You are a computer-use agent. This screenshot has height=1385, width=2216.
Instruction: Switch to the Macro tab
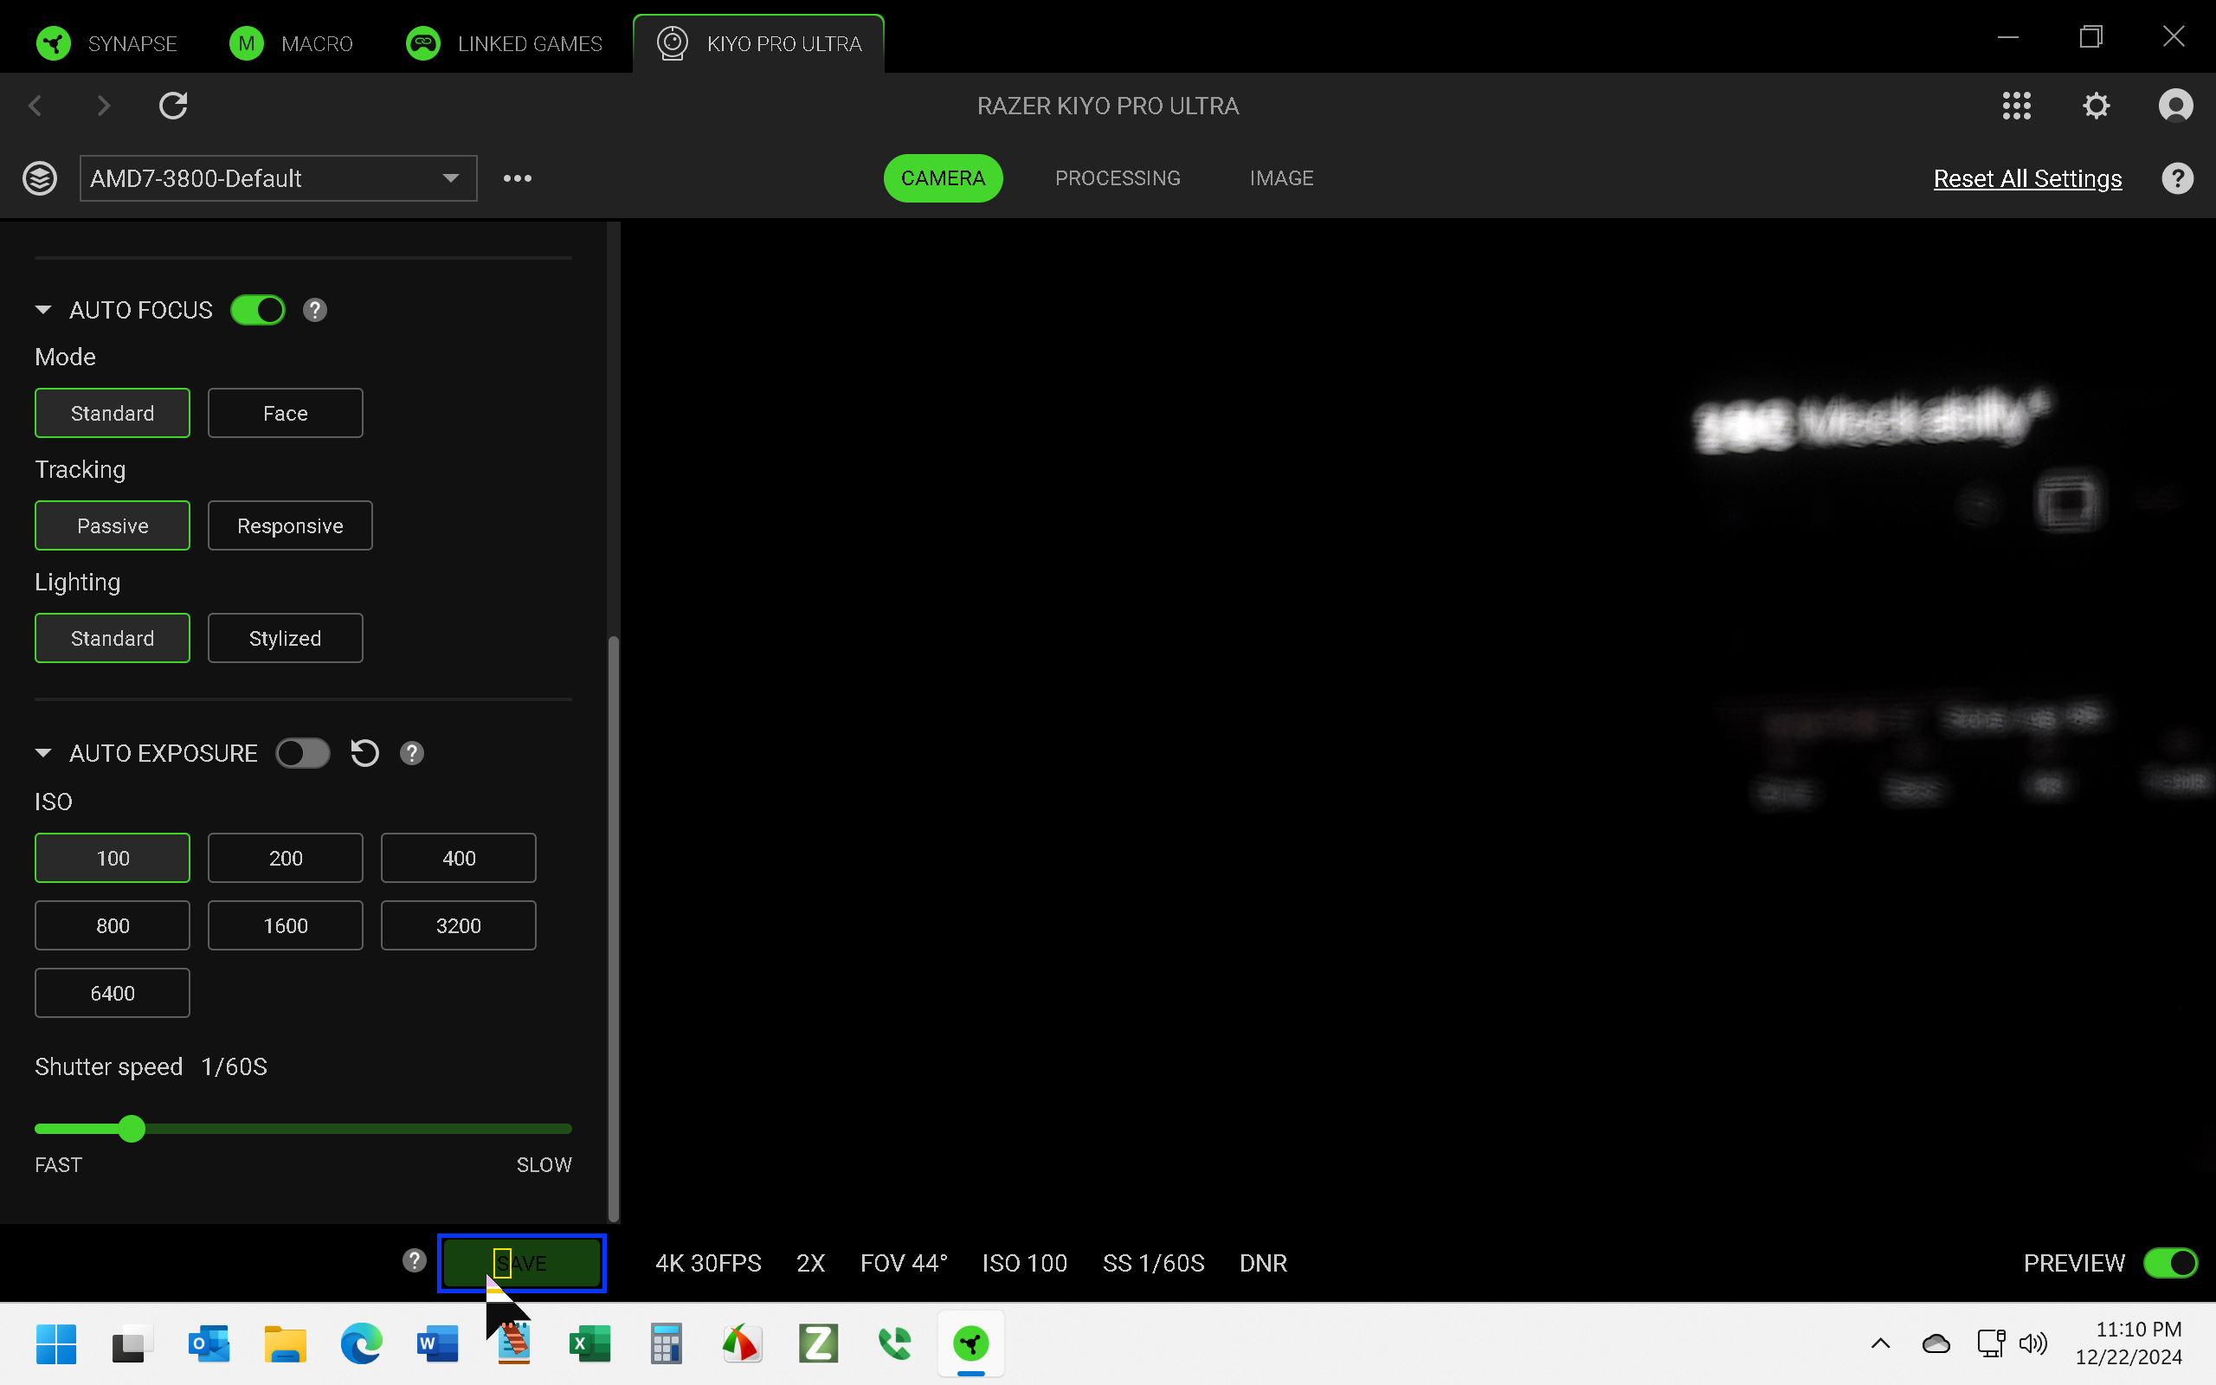tap(291, 43)
